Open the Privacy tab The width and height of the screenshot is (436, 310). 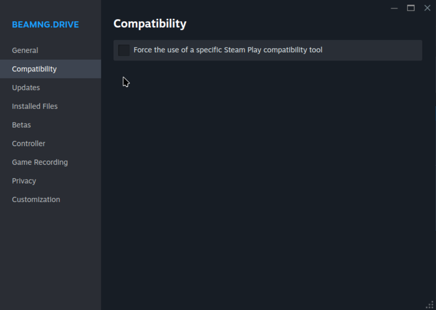24,181
